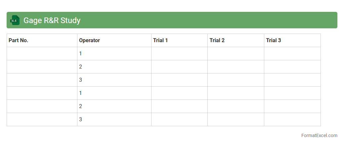Click the Gage R&R Study title

click(x=52, y=20)
